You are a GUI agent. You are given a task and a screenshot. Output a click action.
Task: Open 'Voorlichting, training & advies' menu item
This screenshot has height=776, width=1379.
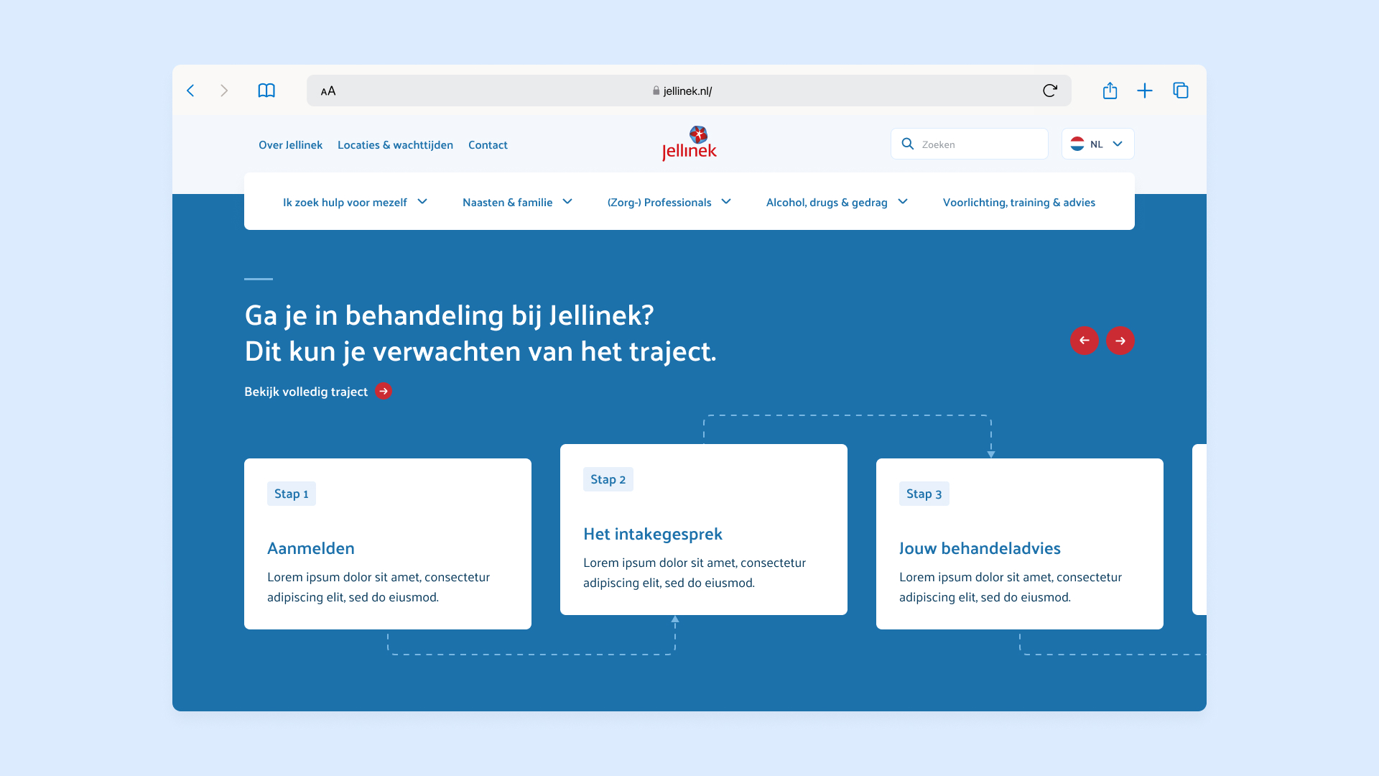1018,203
